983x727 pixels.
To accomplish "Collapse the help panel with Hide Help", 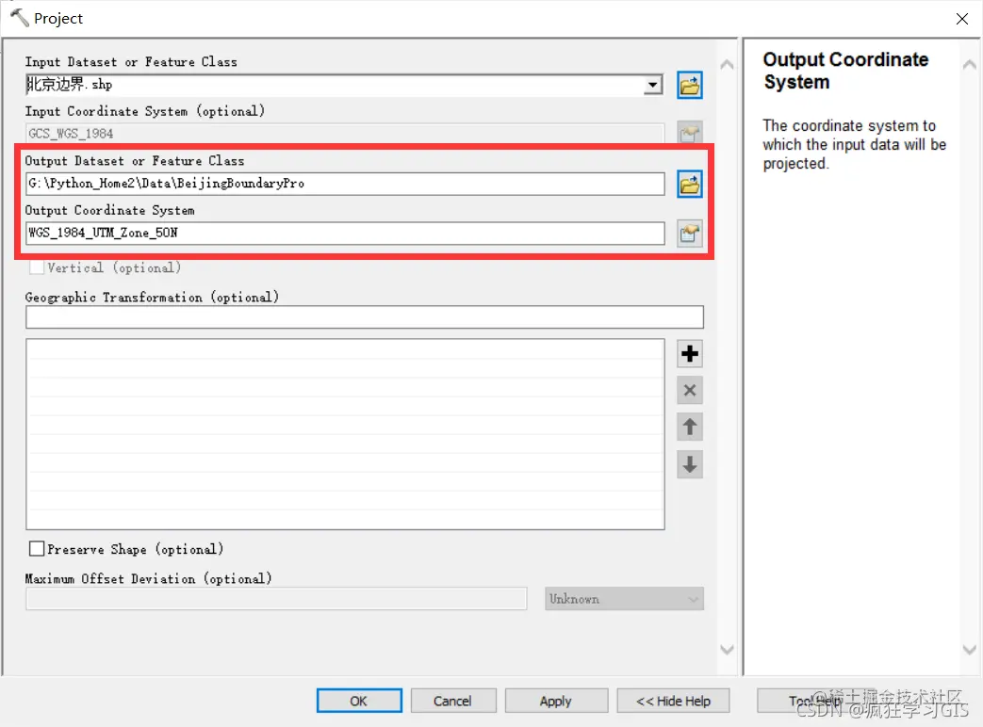I will 673,701.
